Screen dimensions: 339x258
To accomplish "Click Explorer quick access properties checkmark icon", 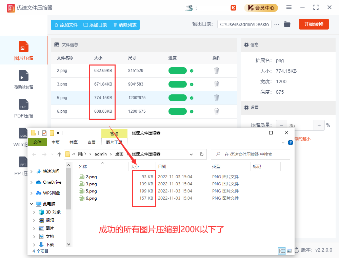I will pyautogui.click(x=44, y=133).
